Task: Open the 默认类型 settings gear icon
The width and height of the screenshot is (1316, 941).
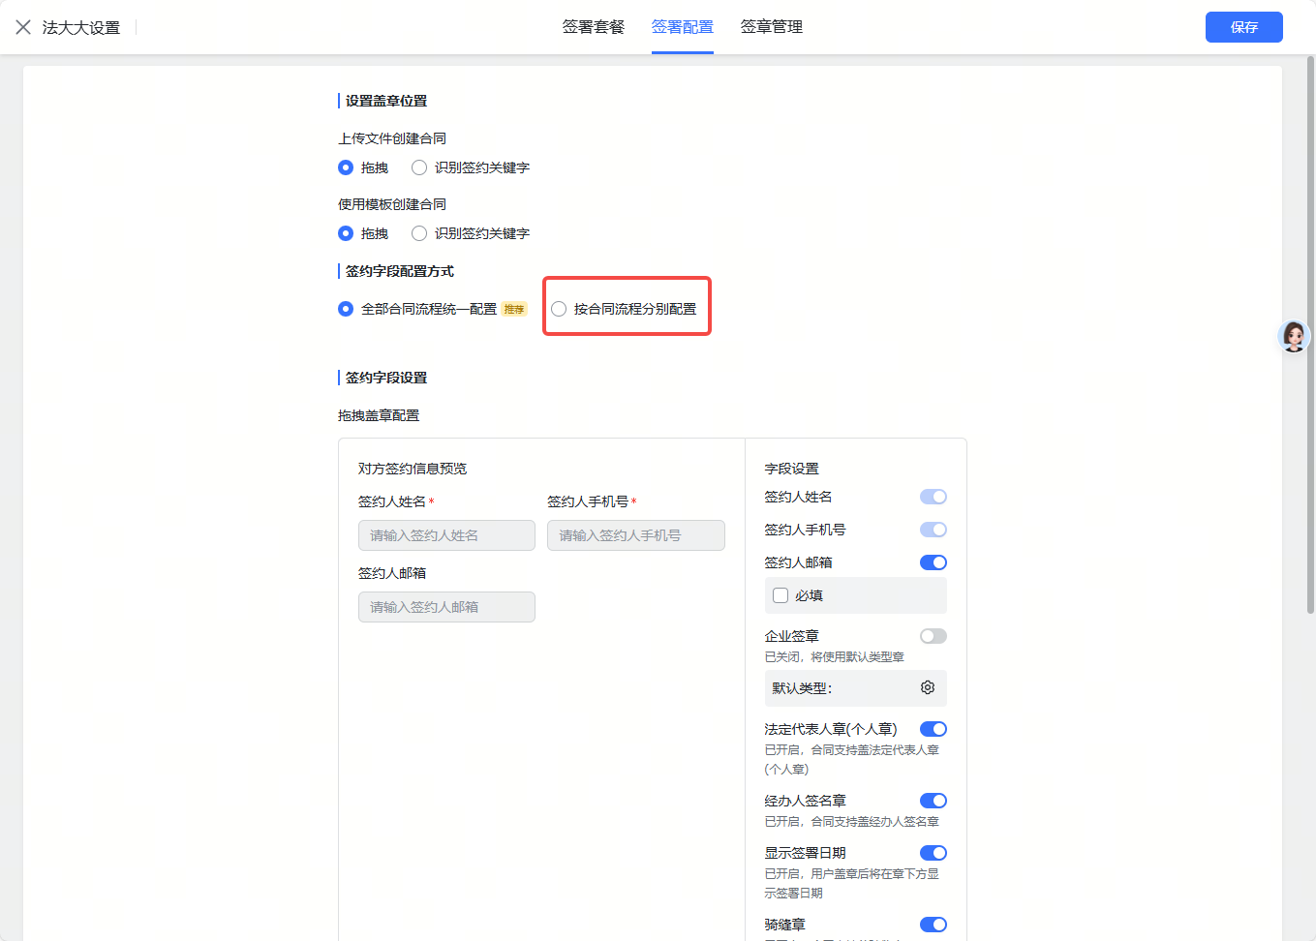Action: (927, 687)
